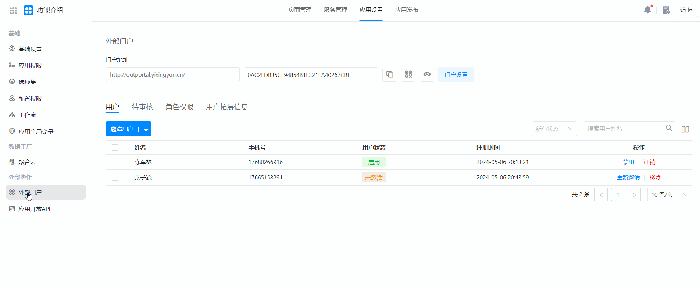Open 工作流 in the sidebar

[x=27, y=115]
